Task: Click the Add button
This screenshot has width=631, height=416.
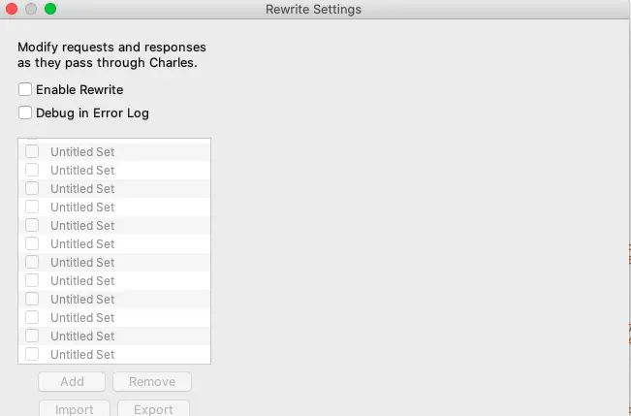Action: [73, 382]
